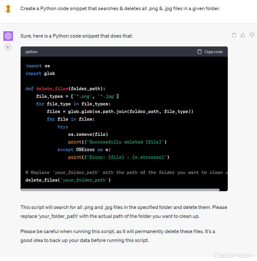This screenshot has height=261, width=257.
Task: Click the user's dog avatar icon
Action: pos(8,9)
